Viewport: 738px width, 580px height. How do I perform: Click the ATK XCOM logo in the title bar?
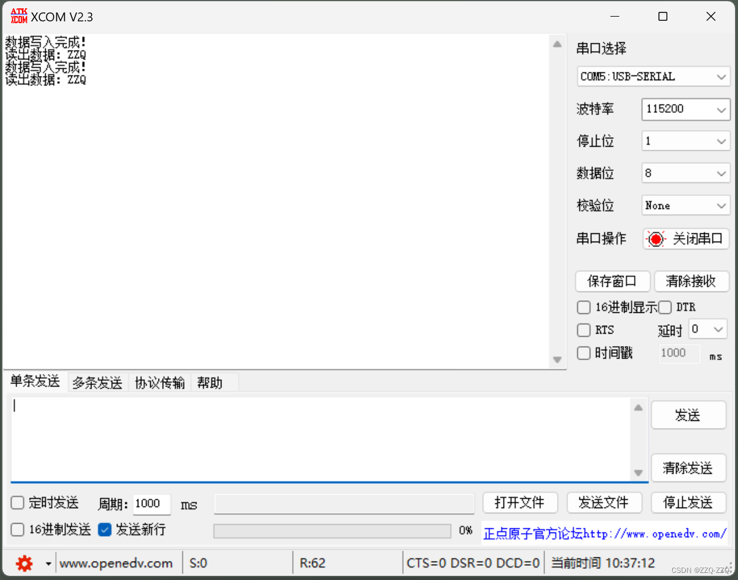pyautogui.click(x=18, y=16)
